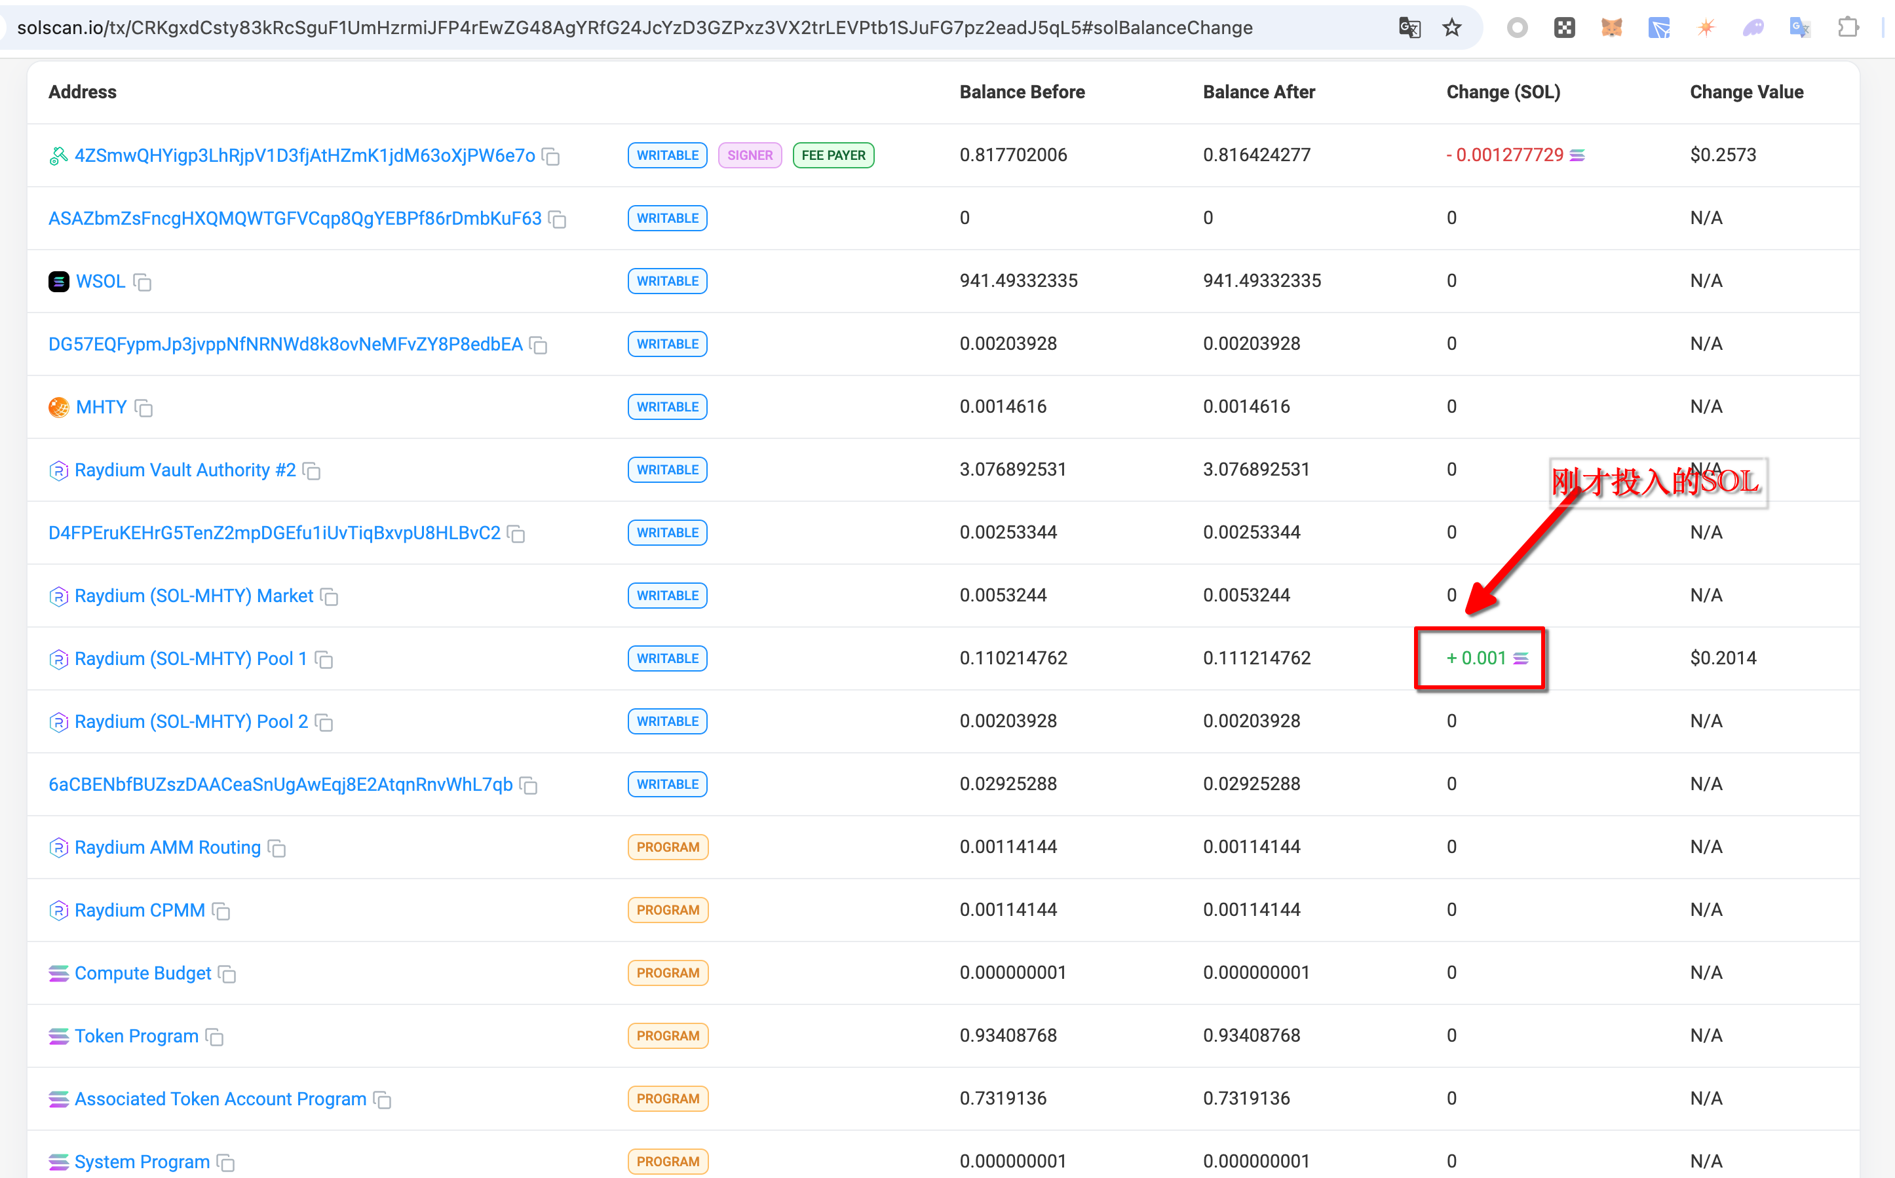
Task: Open the Google Translate icon in address bar
Action: coord(1409,28)
